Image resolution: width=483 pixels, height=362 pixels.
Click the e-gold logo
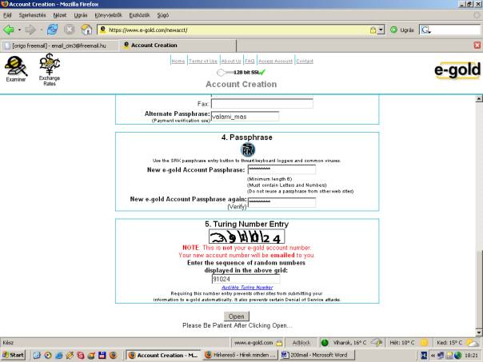coord(457,71)
